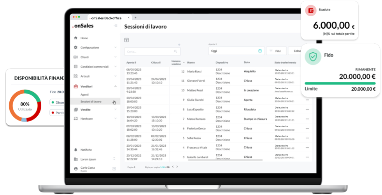This screenshot has height=195, width=382.
Task: Click the logout icon beside Carlo Costa
Action: click(114, 169)
